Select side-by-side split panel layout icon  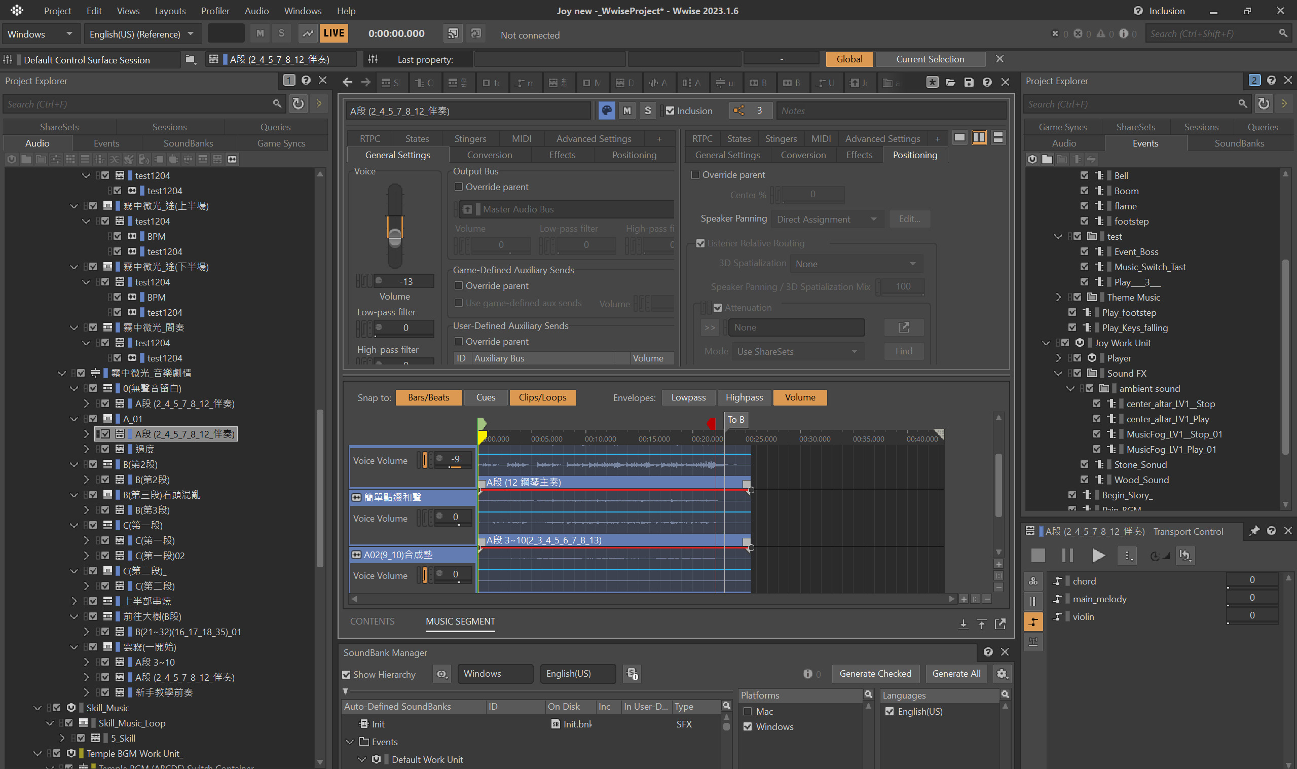click(978, 138)
